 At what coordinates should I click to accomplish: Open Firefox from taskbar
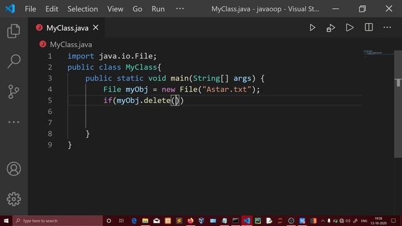pos(190,220)
